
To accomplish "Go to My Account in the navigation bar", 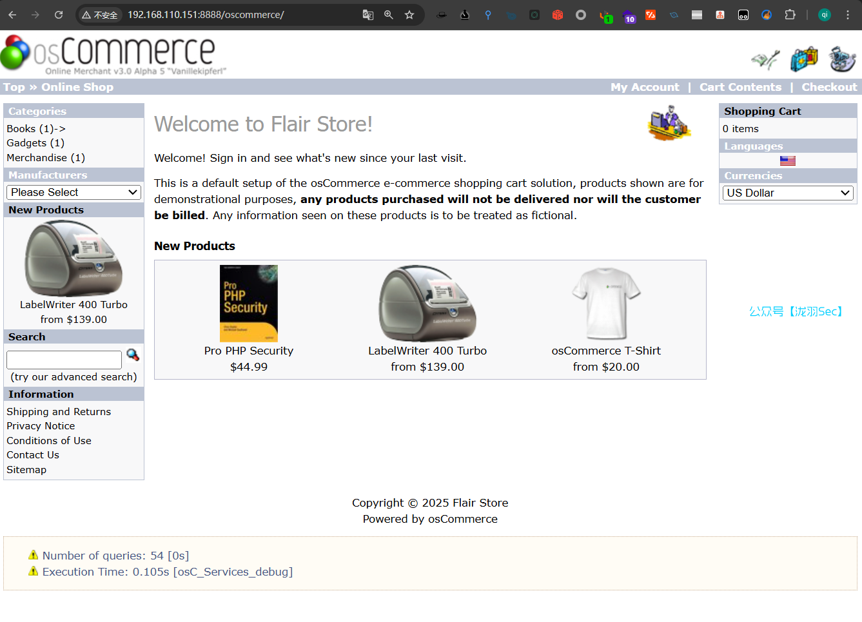I will point(644,87).
